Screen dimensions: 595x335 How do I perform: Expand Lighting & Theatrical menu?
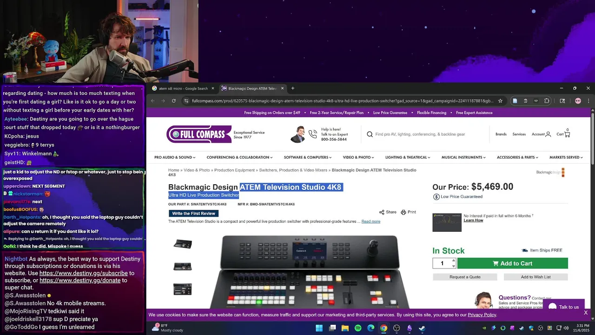point(408,157)
